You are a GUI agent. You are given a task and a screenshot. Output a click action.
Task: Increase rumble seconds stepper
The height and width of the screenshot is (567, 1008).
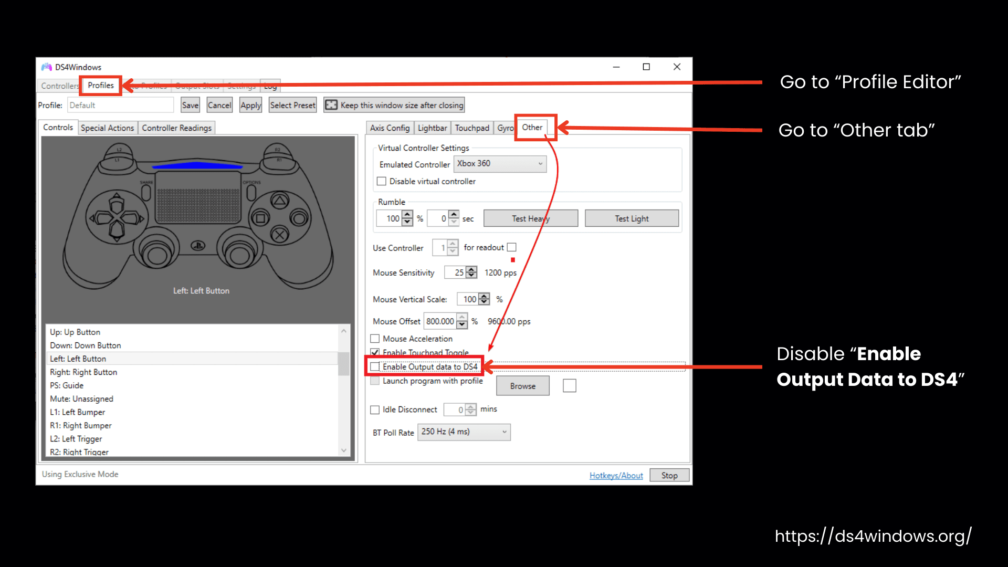pyautogui.click(x=454, y=215)
